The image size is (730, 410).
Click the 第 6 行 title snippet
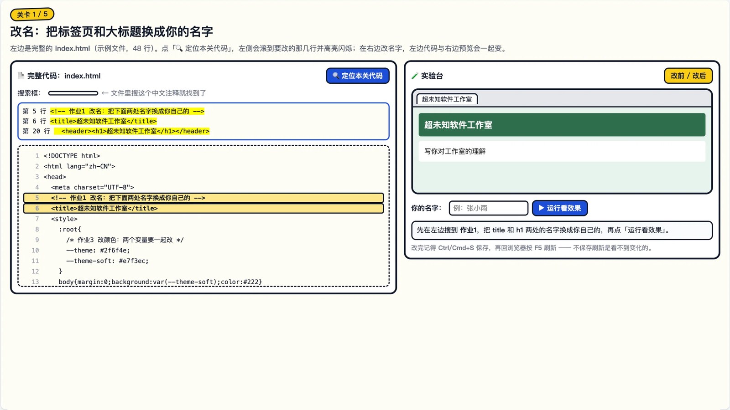(90, 121)
